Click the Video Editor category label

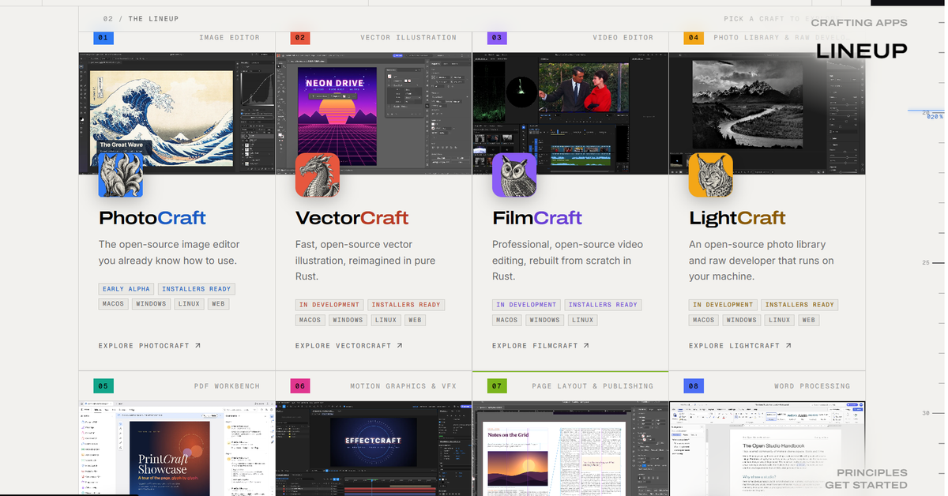click(623, 38)
